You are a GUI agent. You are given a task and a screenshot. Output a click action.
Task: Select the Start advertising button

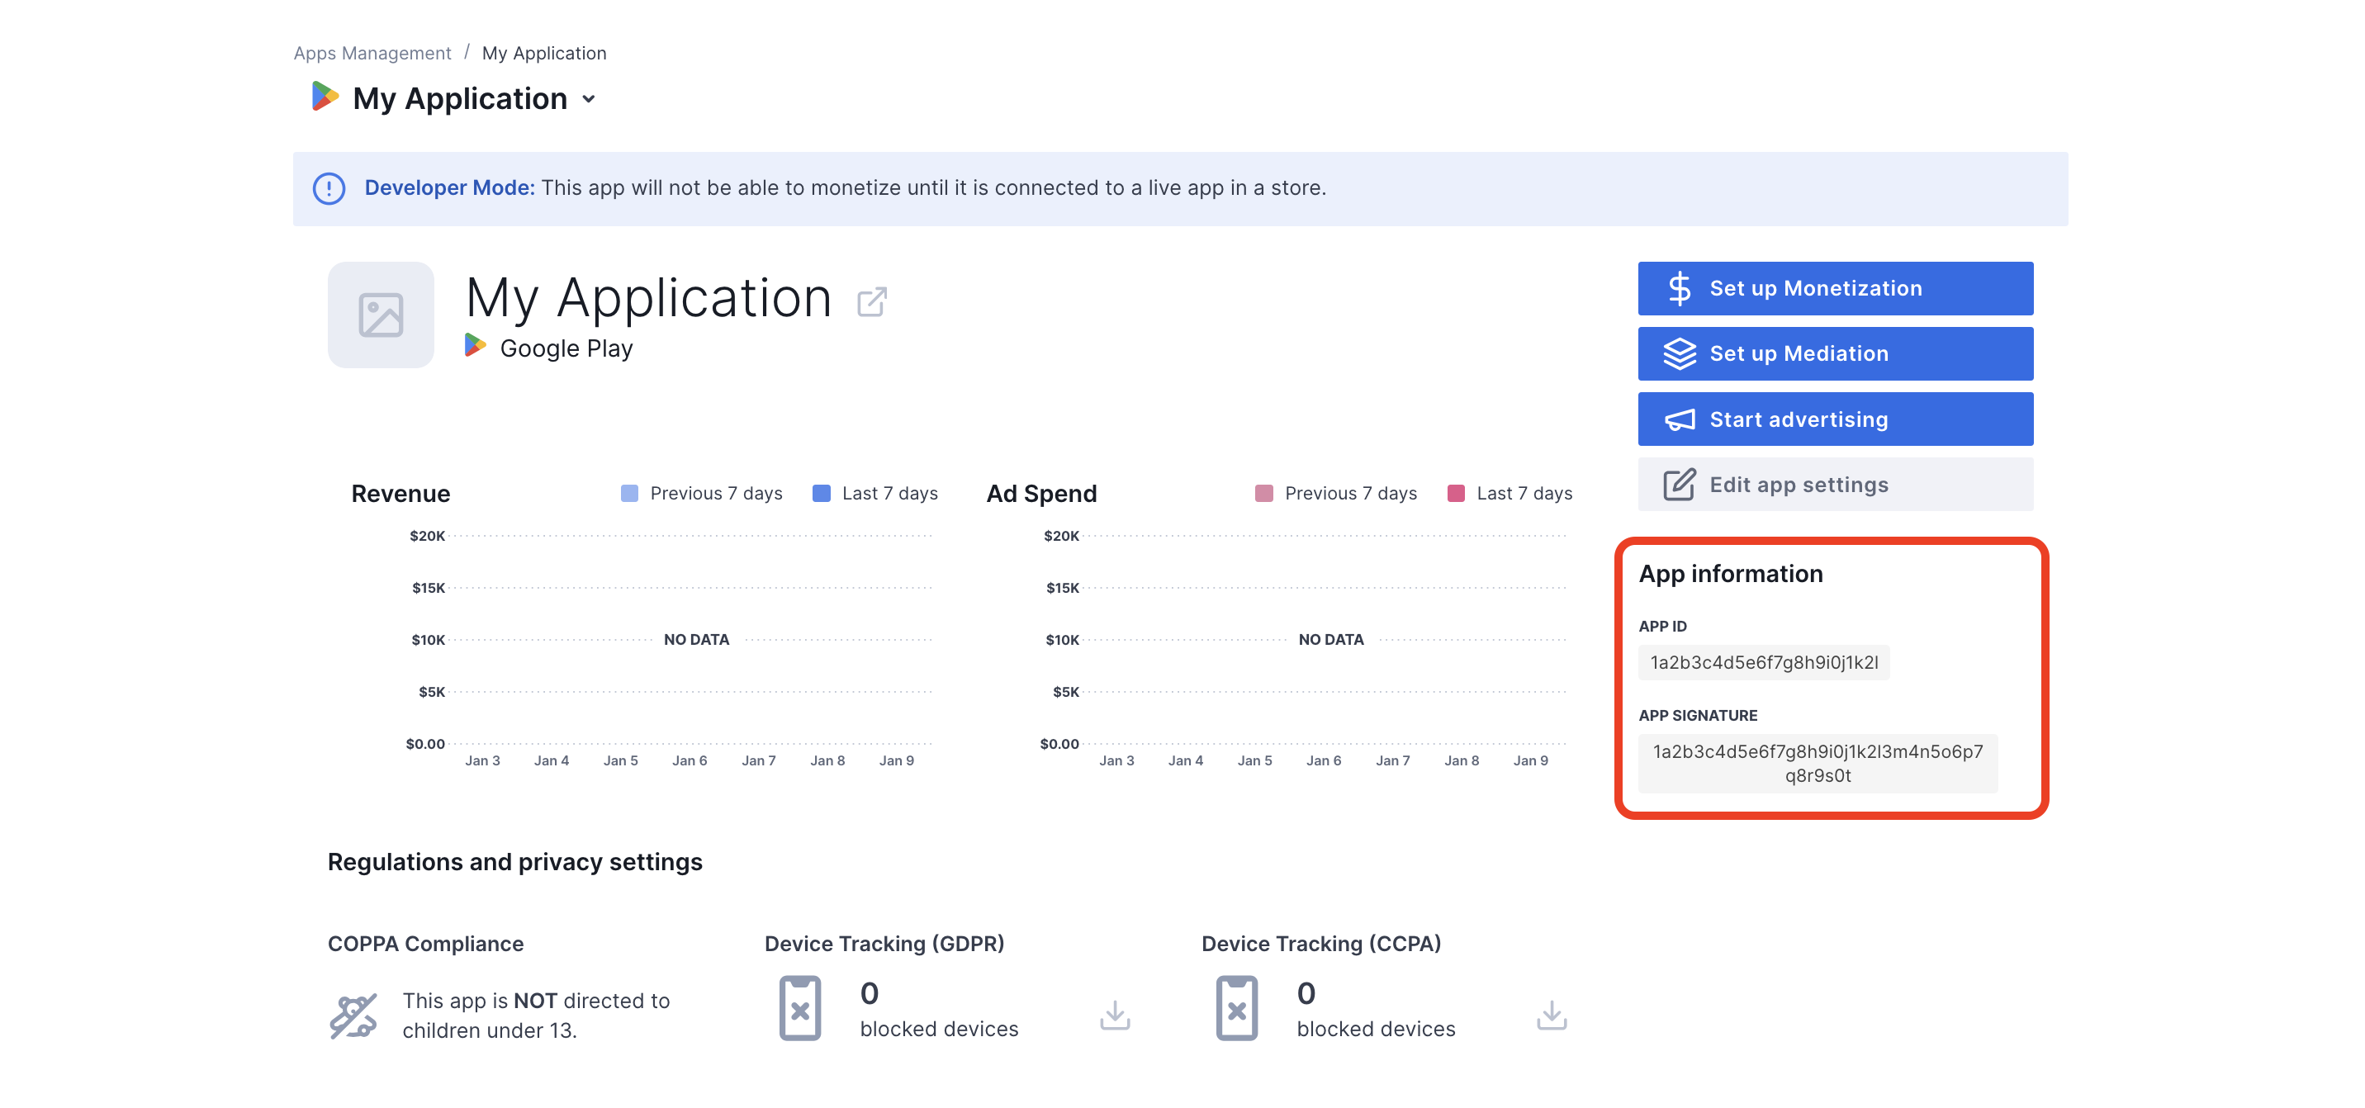1834,419
